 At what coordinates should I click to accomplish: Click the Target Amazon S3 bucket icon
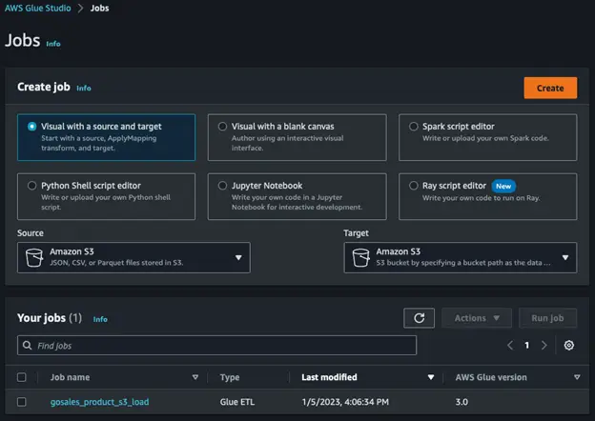click(360, 258)
